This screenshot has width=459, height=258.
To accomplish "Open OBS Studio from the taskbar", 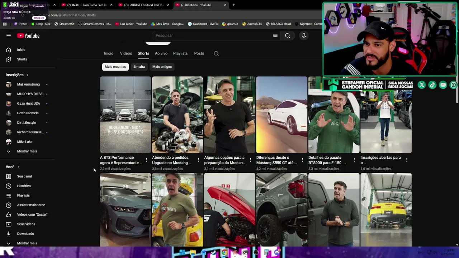I will pyautogui.click(x=256, y=253).
